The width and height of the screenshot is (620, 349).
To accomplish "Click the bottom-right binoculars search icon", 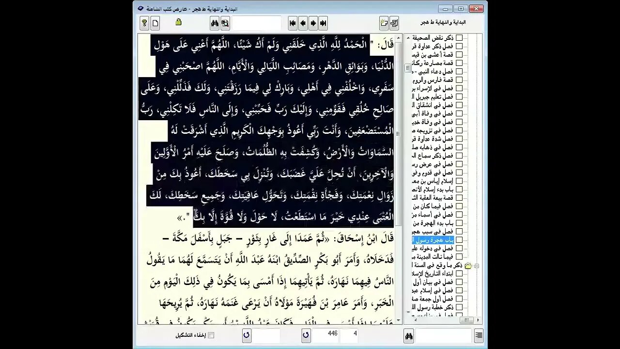I will 409,335.
